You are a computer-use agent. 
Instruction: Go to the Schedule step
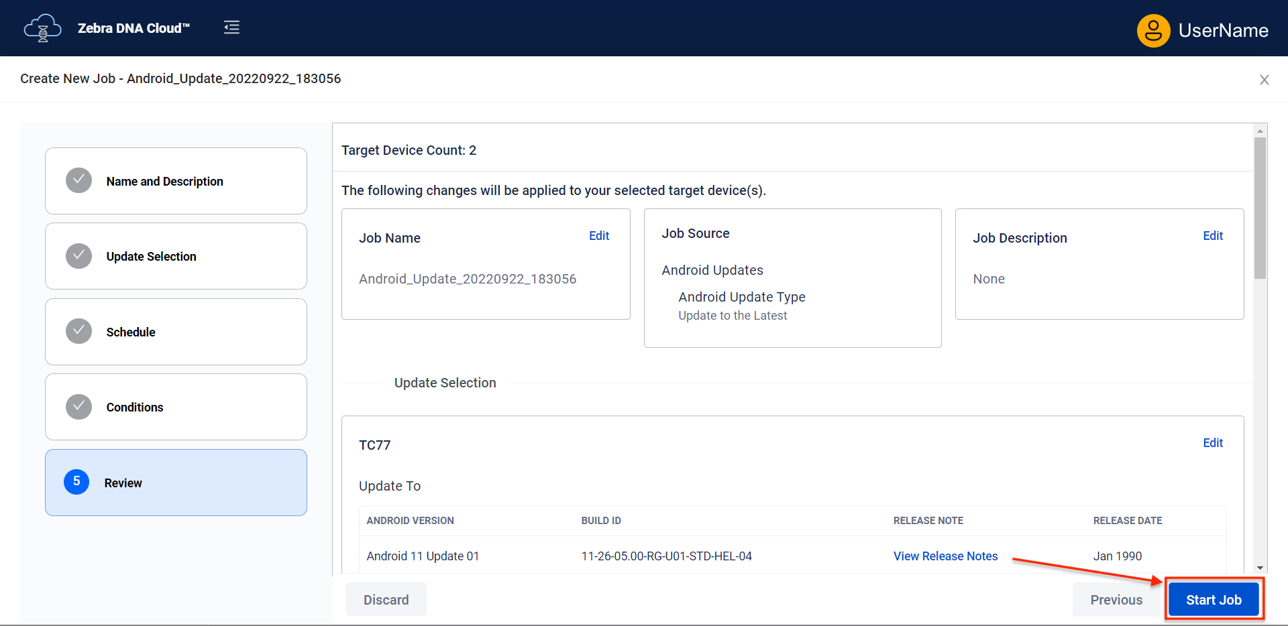click(x=176, y=332)
